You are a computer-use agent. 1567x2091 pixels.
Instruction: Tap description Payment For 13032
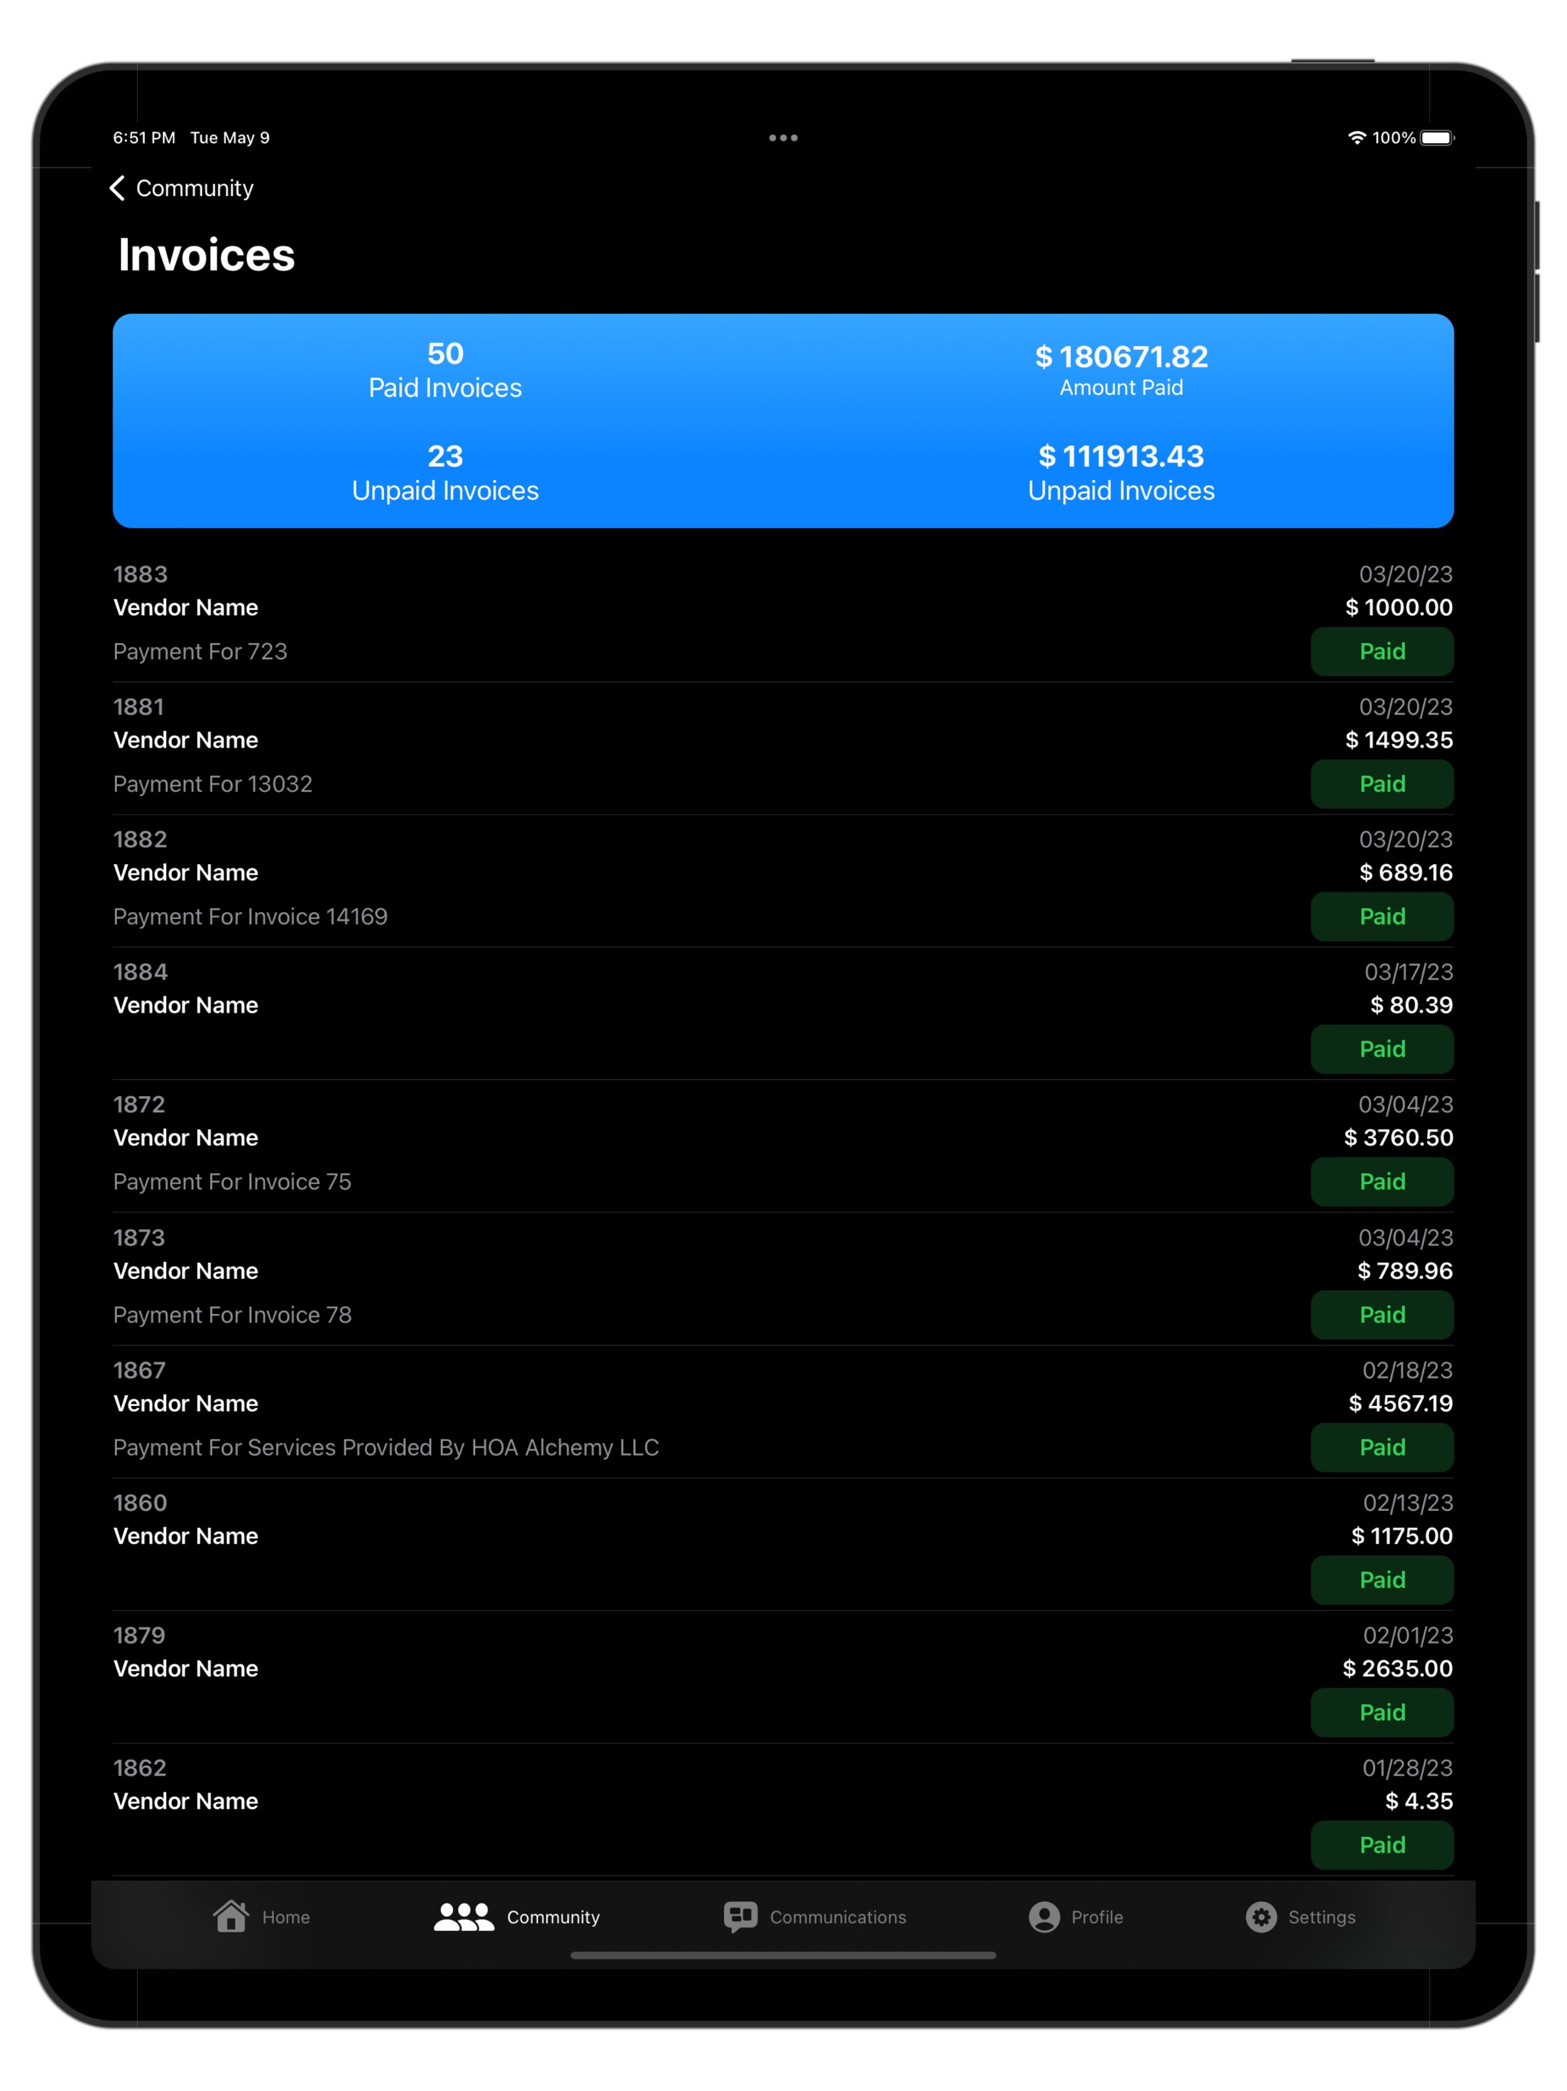click(213, 784)
